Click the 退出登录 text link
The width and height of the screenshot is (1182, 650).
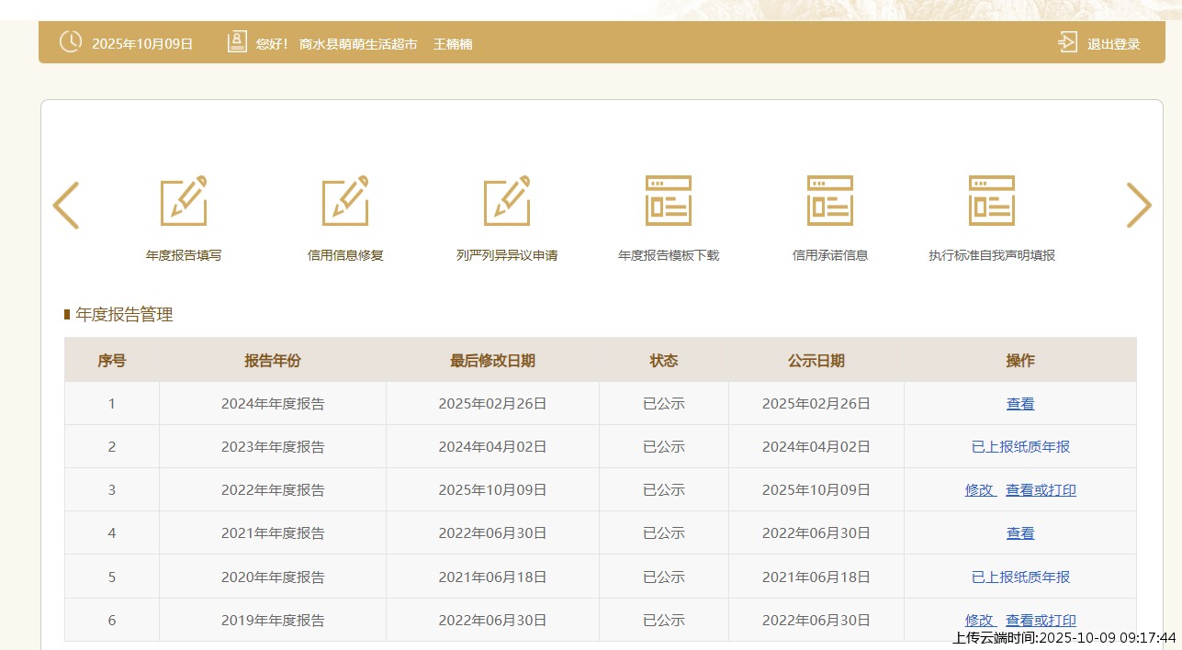click(1113, 44)
